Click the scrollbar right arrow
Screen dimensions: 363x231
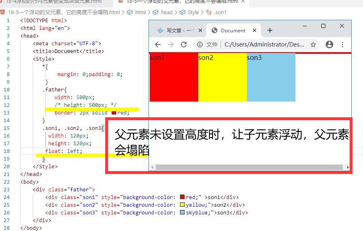click(348, 167)
